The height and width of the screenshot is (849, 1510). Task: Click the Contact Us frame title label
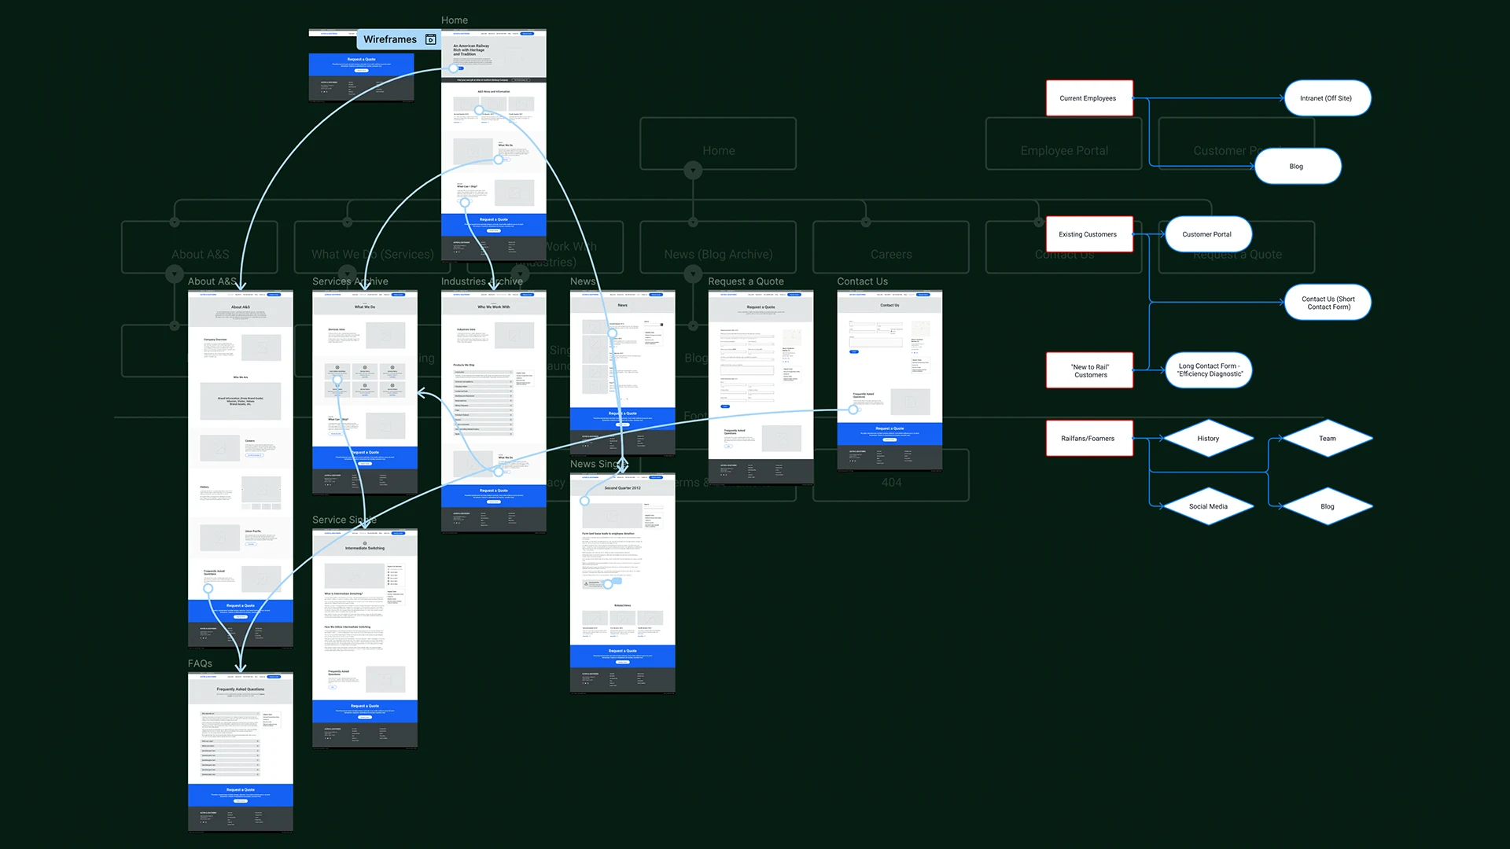pyautogui.click(x=862, y=281)
